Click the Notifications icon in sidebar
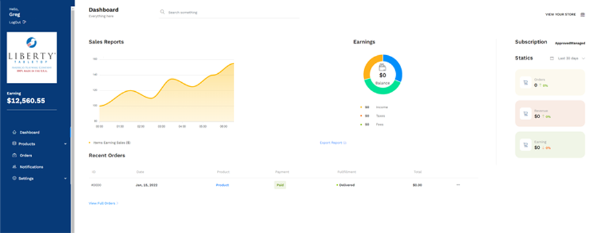 pyautogui.click(x=15, y=167)
